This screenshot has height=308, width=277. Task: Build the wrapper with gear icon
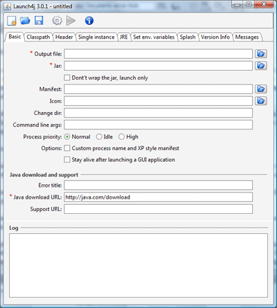tap(57, 21)
